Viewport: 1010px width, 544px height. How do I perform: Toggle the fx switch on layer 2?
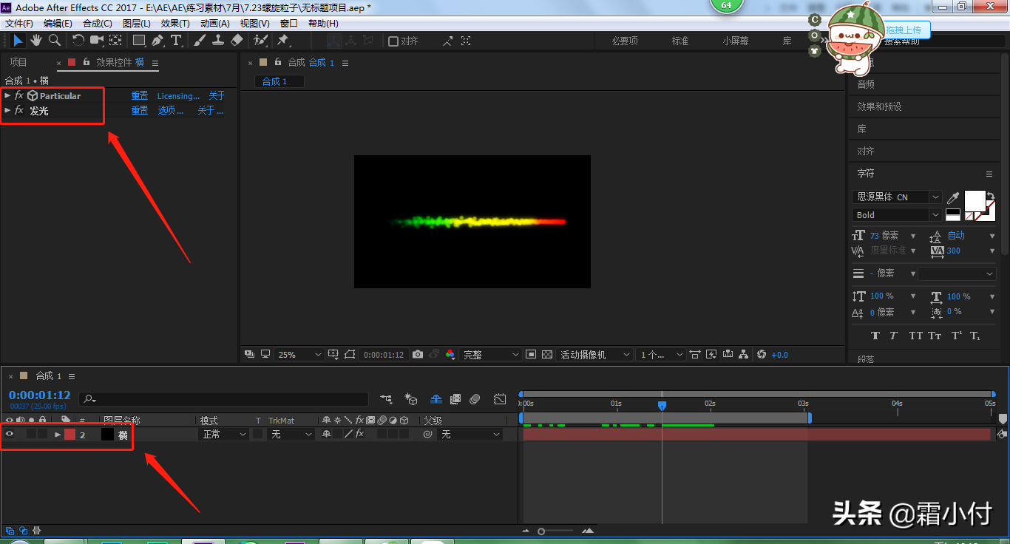coord(360,434)
